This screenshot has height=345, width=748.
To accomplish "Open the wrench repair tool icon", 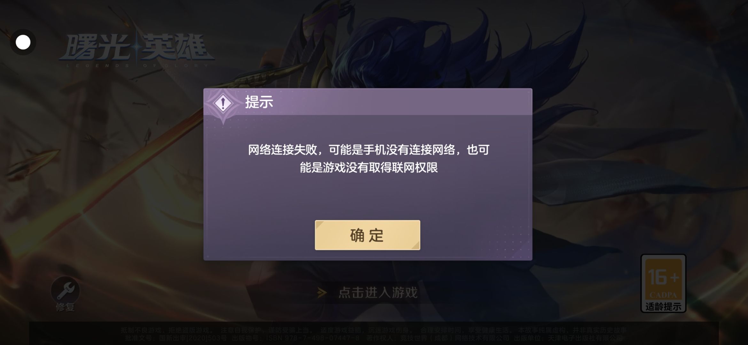I will tap(65, 290).
